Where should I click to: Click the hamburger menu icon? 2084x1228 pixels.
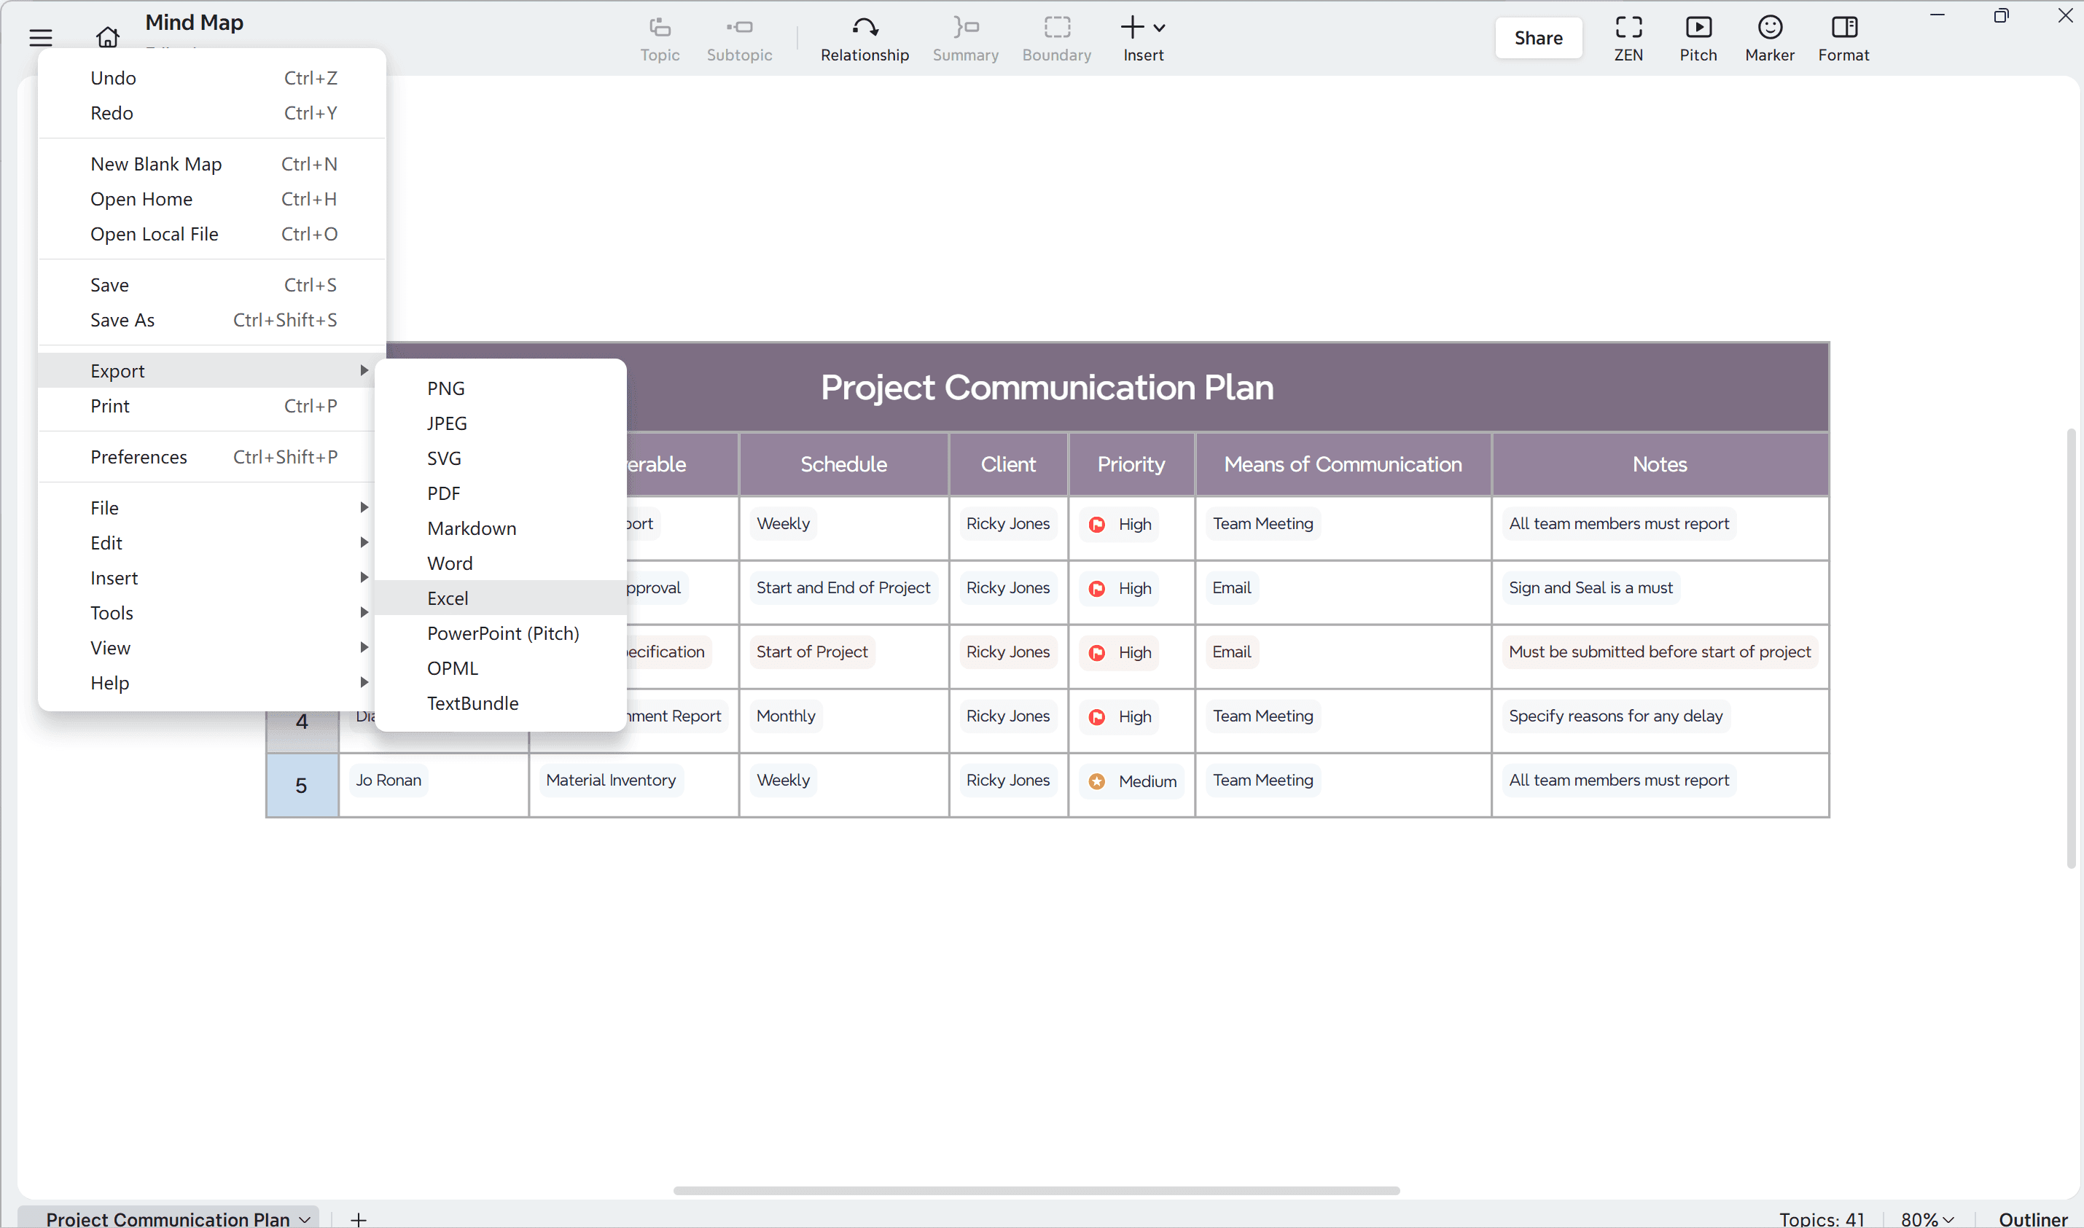coord(41,37)
